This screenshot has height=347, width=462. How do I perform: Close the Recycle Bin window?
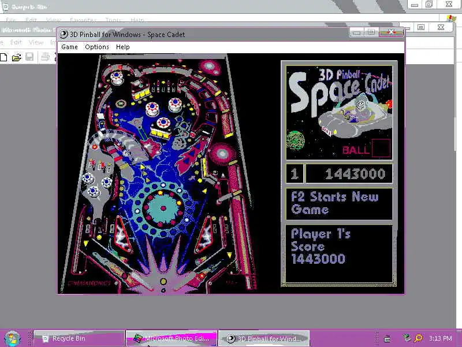pos(449,4)
